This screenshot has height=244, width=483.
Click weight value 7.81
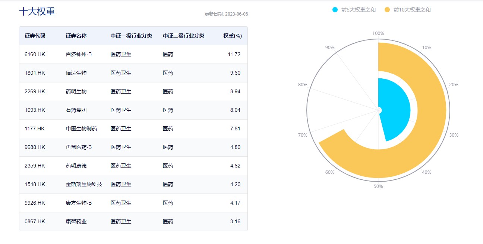click(x=235, y=128)
